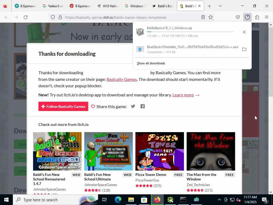Click the page vertical scrollbar
This screenshot has height=205, width=273.
pos(270,108)
